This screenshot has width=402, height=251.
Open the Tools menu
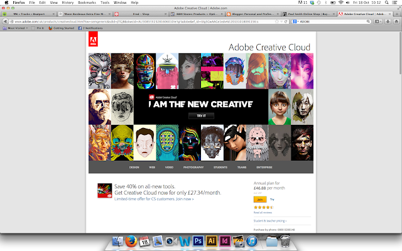(105, 3)
